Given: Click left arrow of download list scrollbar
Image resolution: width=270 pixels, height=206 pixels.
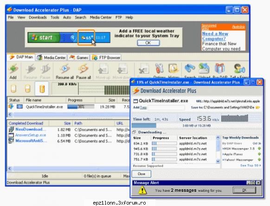Looking at the screenshot, I should [10, 114].
